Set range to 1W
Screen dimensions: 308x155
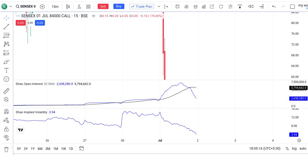pos(63,149)
